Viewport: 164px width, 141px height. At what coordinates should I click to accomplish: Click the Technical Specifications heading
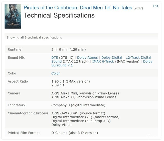tap(59, 15)
